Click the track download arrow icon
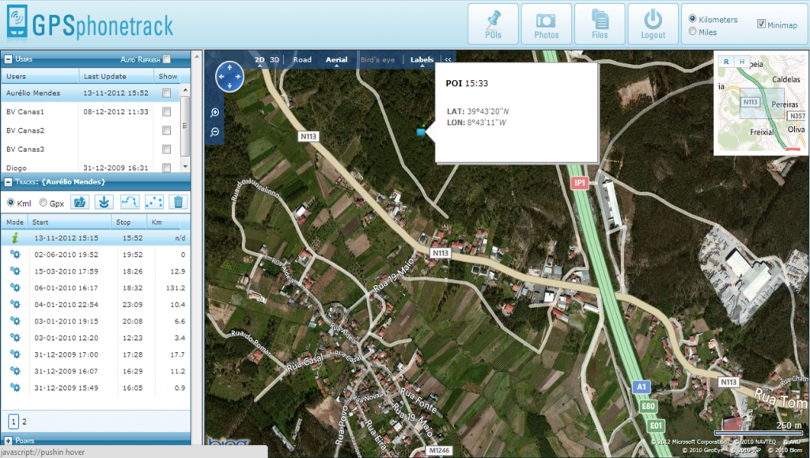This screenshot has width=810, height=458. [104, 203]
